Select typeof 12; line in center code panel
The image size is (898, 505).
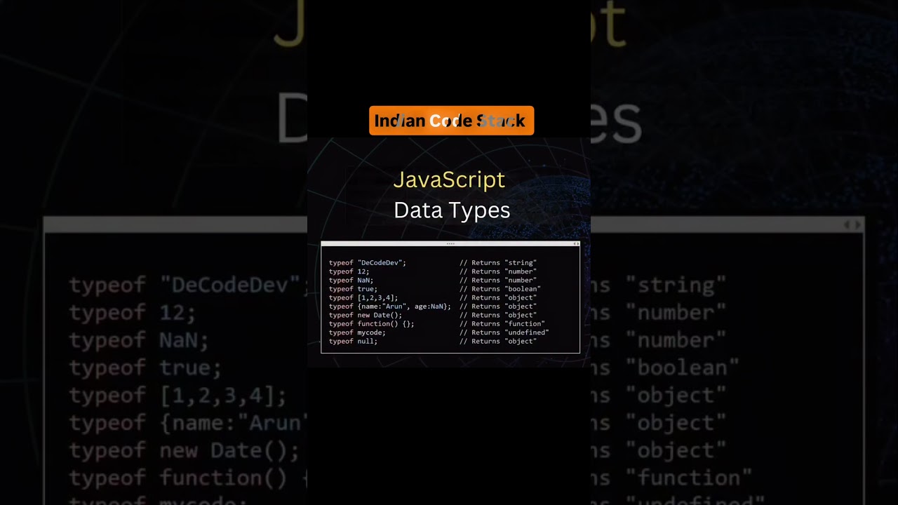pyautogui.click(x=349, y=271)
